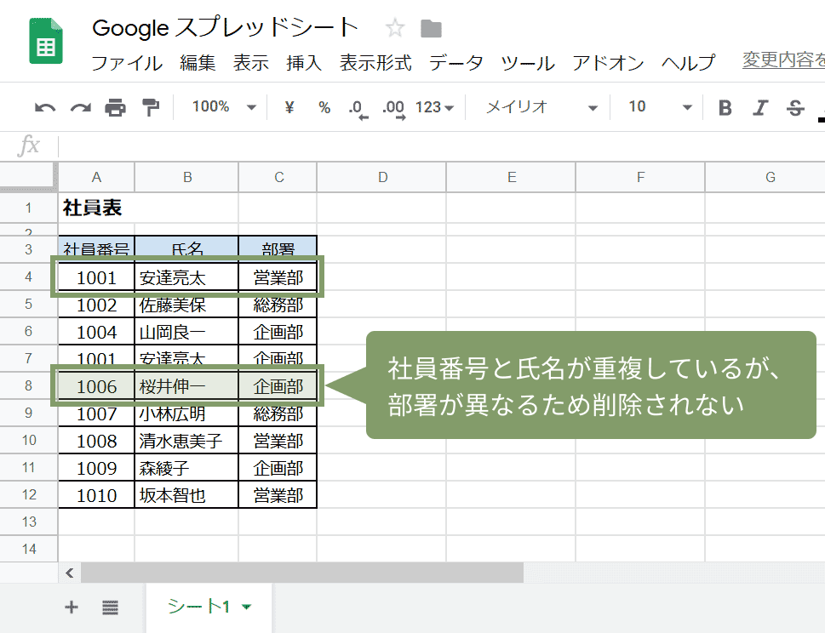Open the move to folder icon
Viewport: 825px width, 633px height.
tap(432, 29)
